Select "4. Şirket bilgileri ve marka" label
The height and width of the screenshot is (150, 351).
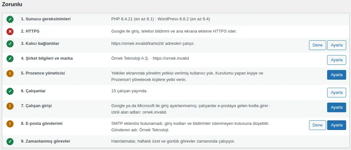[47, 58]
